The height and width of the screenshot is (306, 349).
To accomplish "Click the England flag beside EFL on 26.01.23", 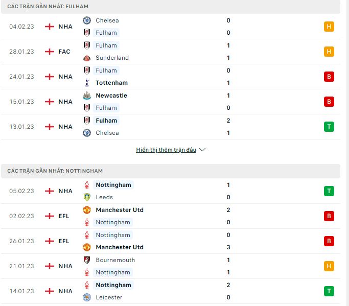I will [50, 241].
